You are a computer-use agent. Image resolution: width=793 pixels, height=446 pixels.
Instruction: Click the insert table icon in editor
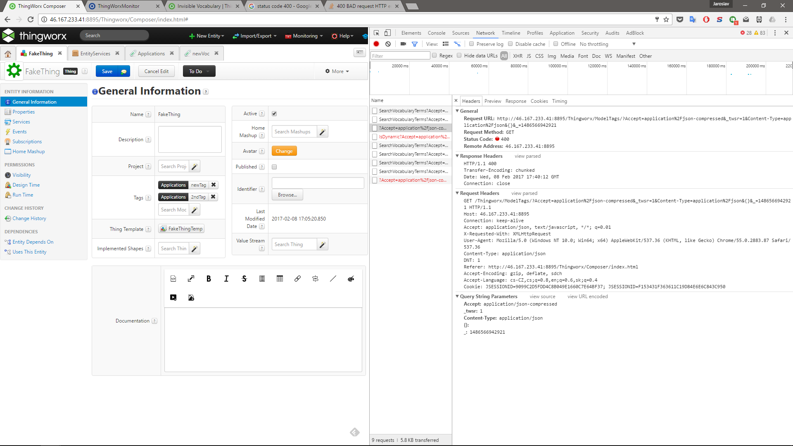pos(280,279)
